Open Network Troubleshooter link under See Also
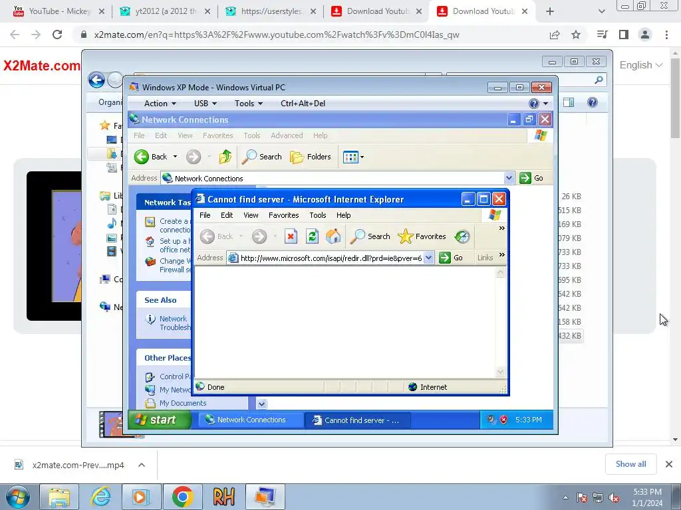This screenshot has height=510, width=681. tap(175, 323)
